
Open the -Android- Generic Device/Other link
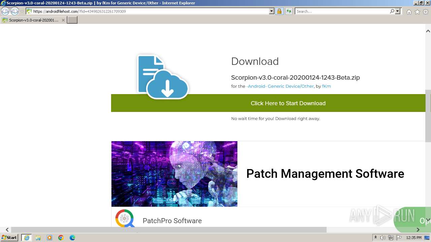click(280, 86)
